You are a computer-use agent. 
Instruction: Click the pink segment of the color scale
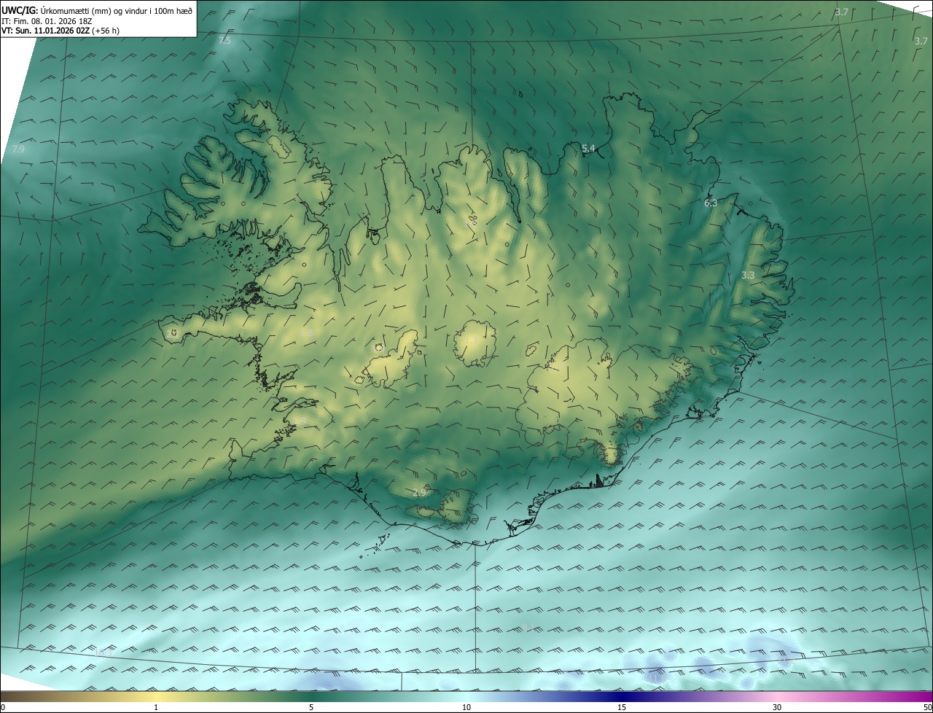click(x=777, y=696)
